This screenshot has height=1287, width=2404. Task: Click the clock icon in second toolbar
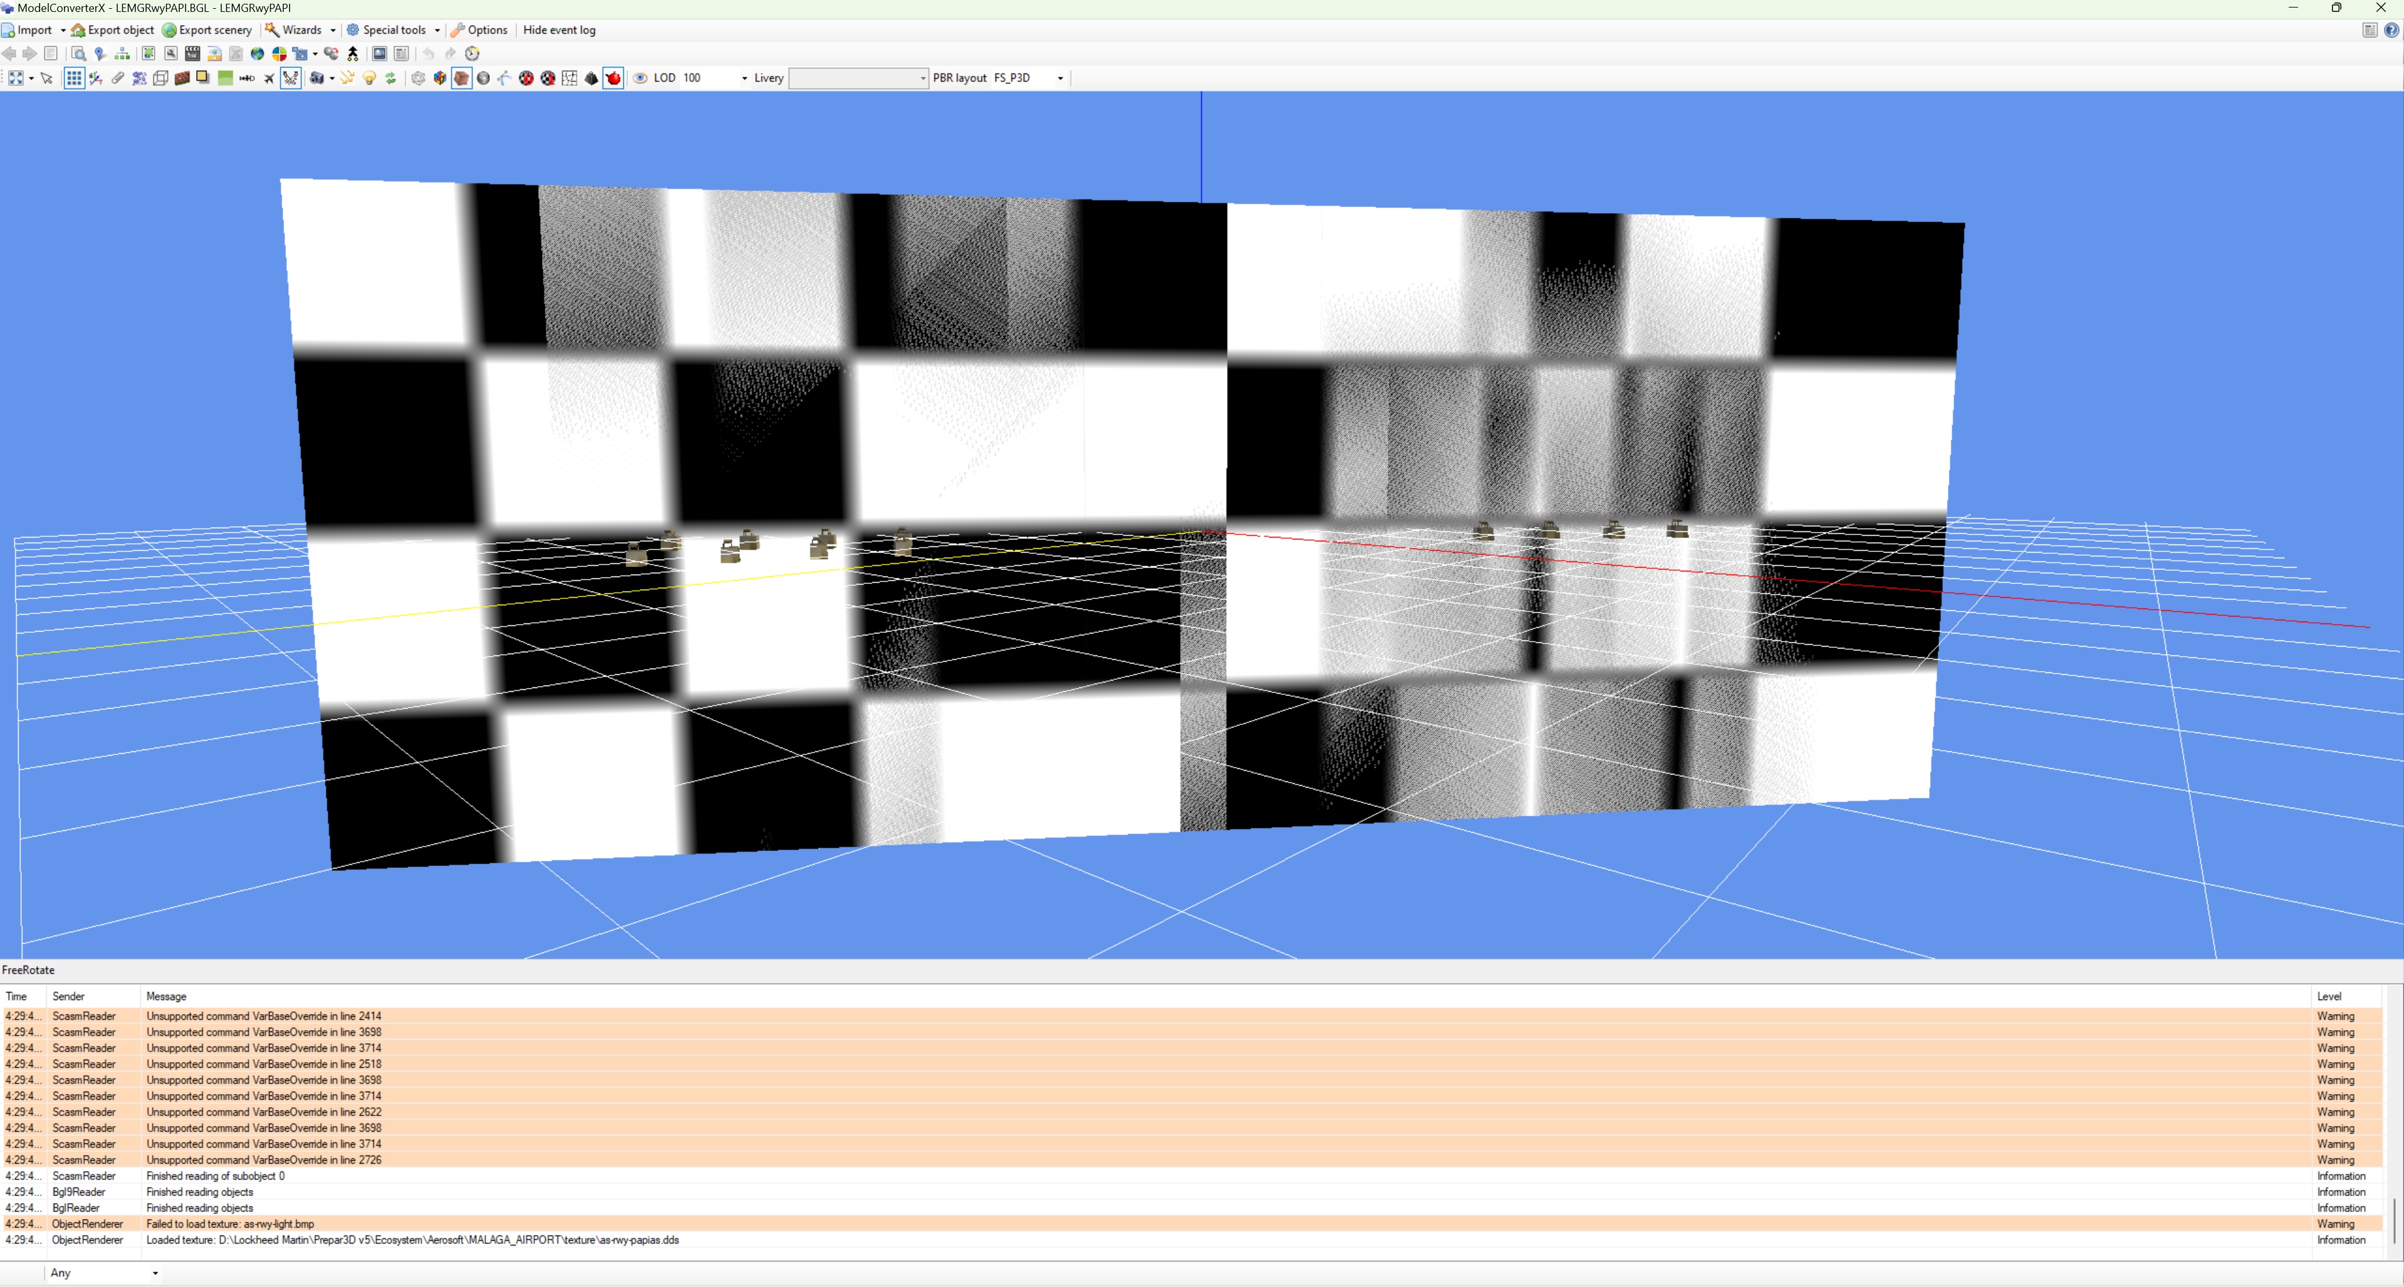(x=472, y=54)
